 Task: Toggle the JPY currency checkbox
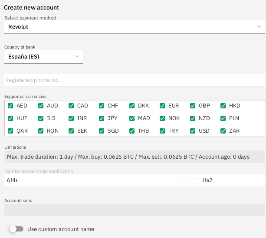pyautogui.click(x=102, y=118)
